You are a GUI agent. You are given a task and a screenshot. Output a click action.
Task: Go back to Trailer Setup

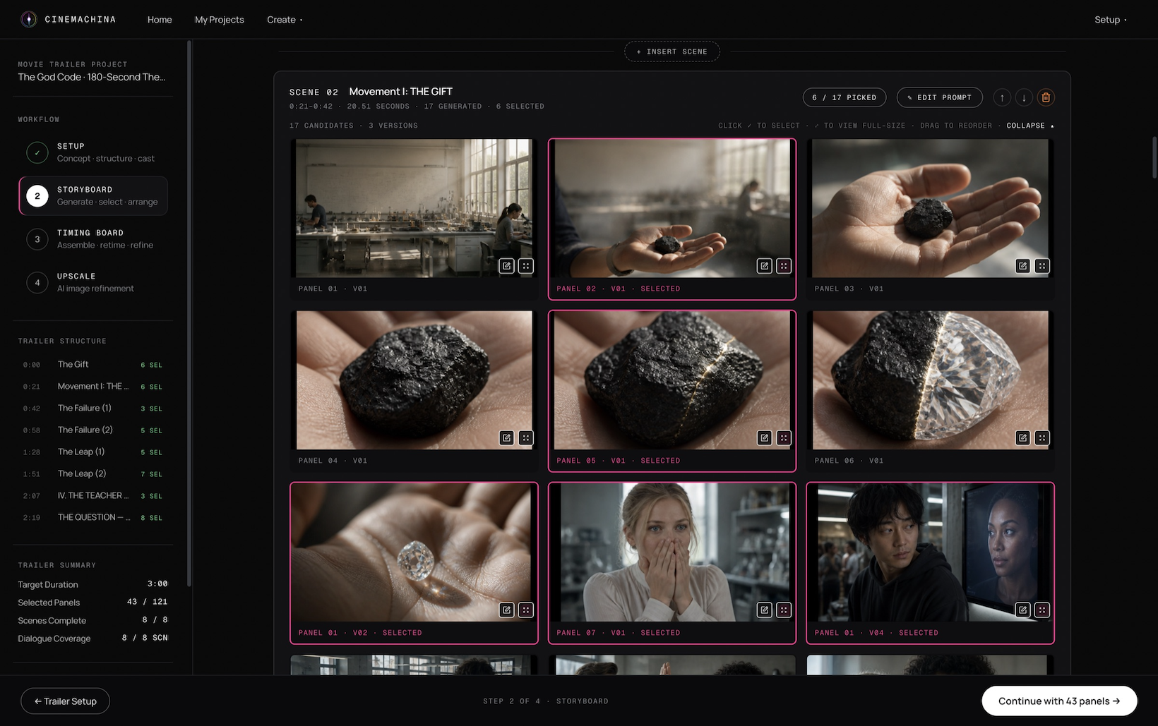(65, 701)
